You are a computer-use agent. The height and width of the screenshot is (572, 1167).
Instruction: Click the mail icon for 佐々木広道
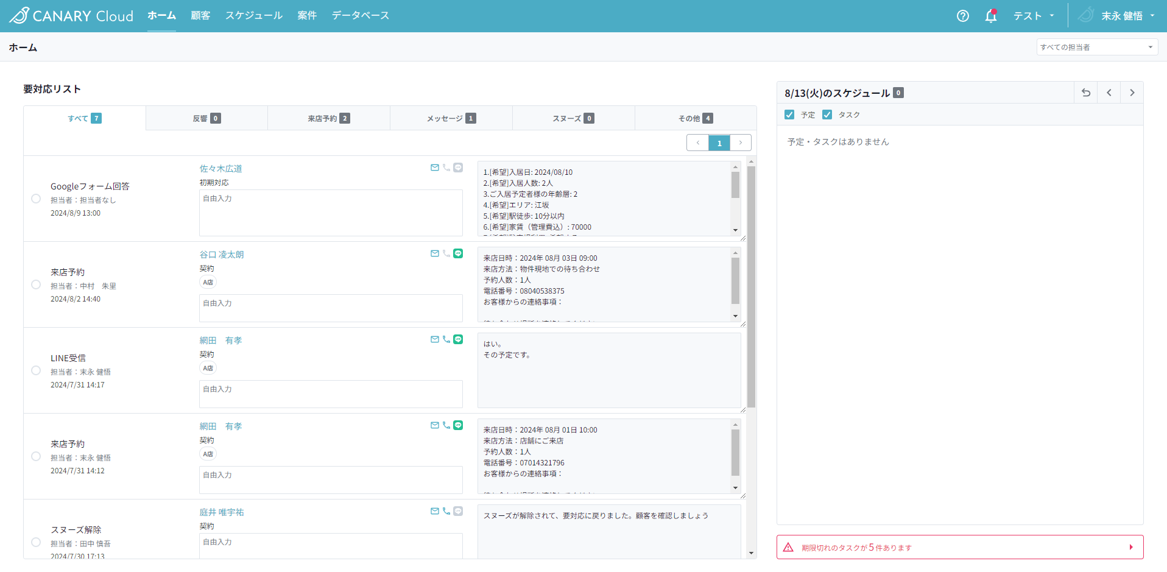pyautogui.click(x=435, y=168)
